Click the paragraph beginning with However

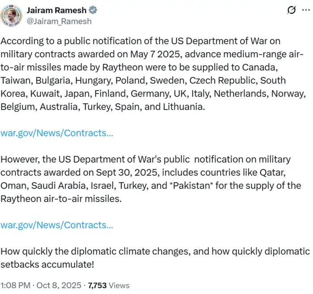(x=152, y=179)
